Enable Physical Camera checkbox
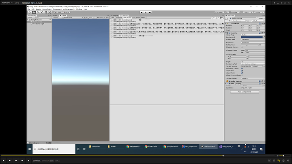This screenshot has height=164, width=292. coord(242,47)
